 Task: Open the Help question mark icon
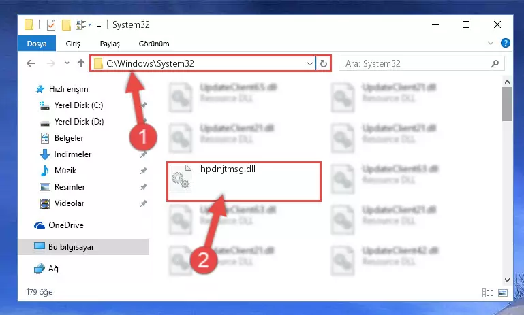[x=506, y=43]
